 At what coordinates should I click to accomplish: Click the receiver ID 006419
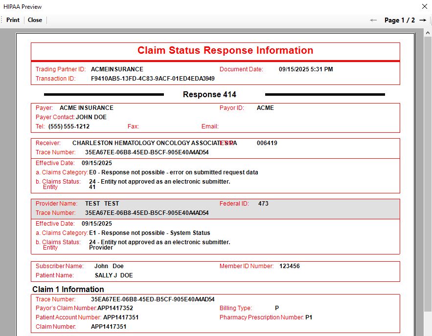267,143
